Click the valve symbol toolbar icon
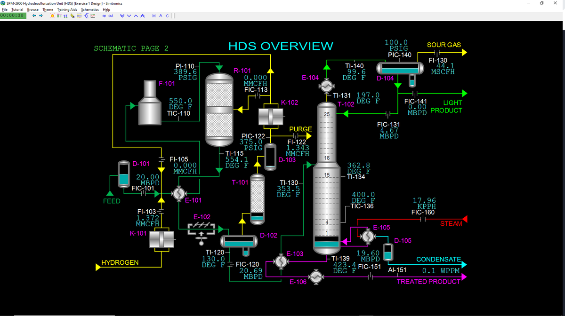 coord(86,16)
